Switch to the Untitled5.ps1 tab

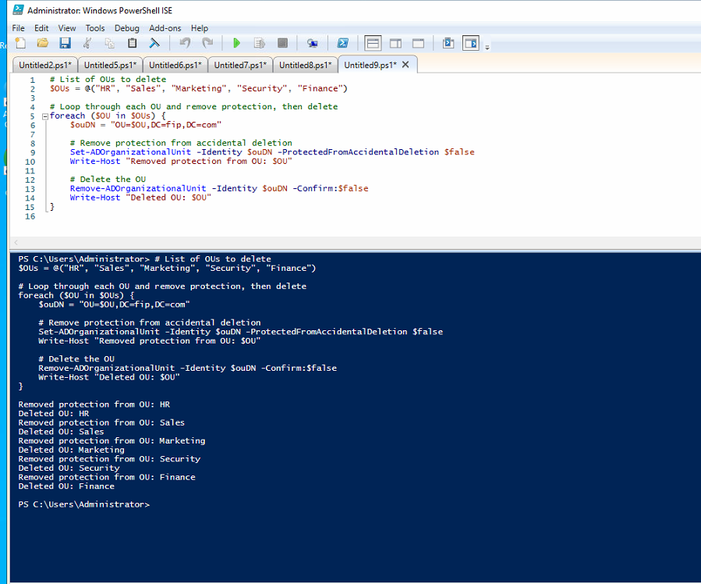(111, 65)
